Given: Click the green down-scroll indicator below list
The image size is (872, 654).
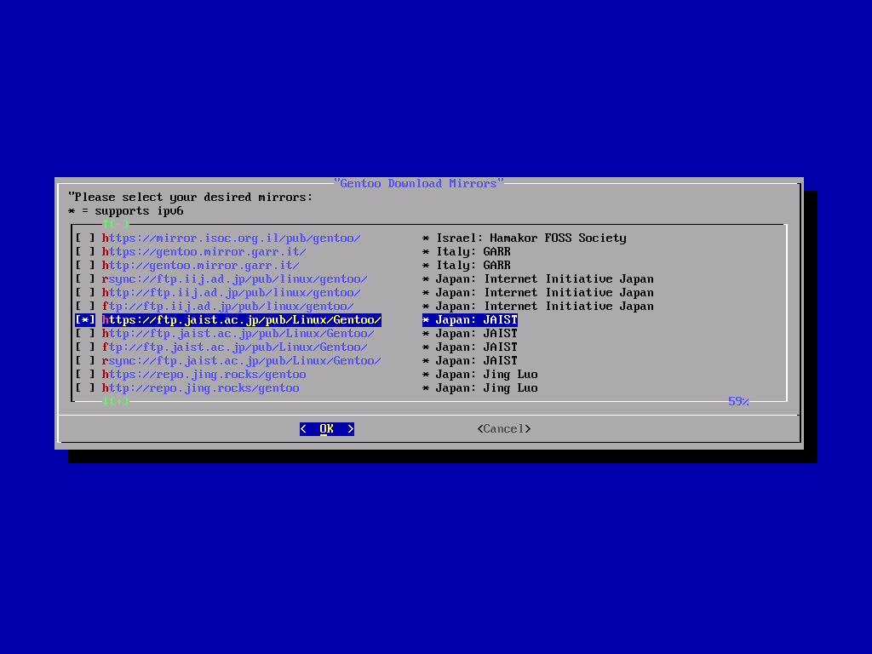Looking at the screenshot, I should coord(116,401).
